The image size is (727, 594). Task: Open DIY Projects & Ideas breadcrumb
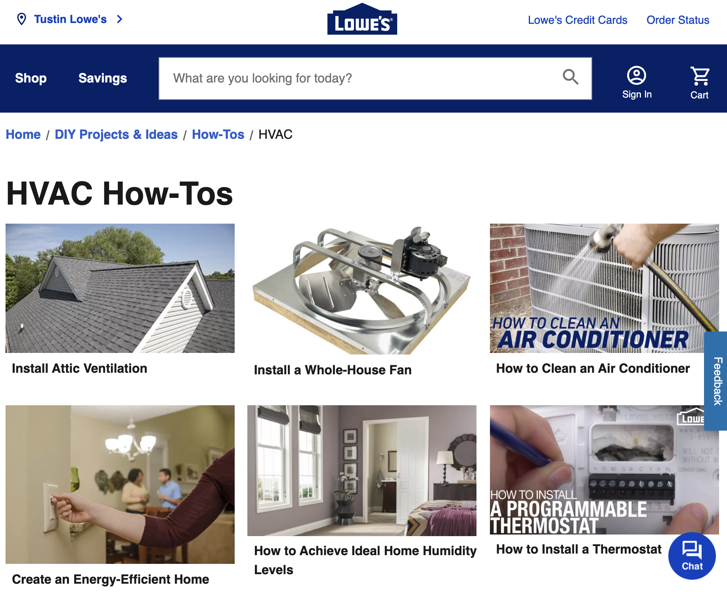pos(116,134)
